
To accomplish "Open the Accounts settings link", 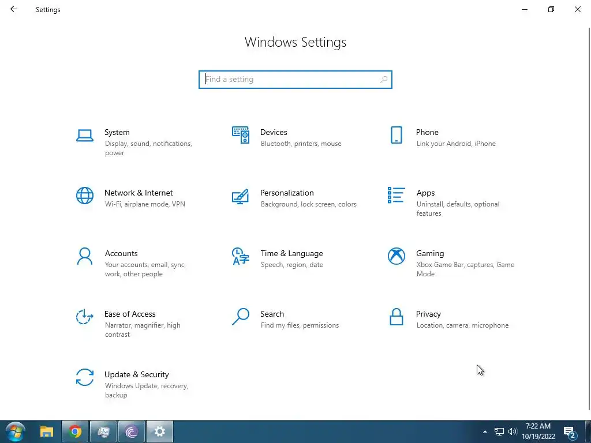I will pyautogui.click(x=121, y=254).
